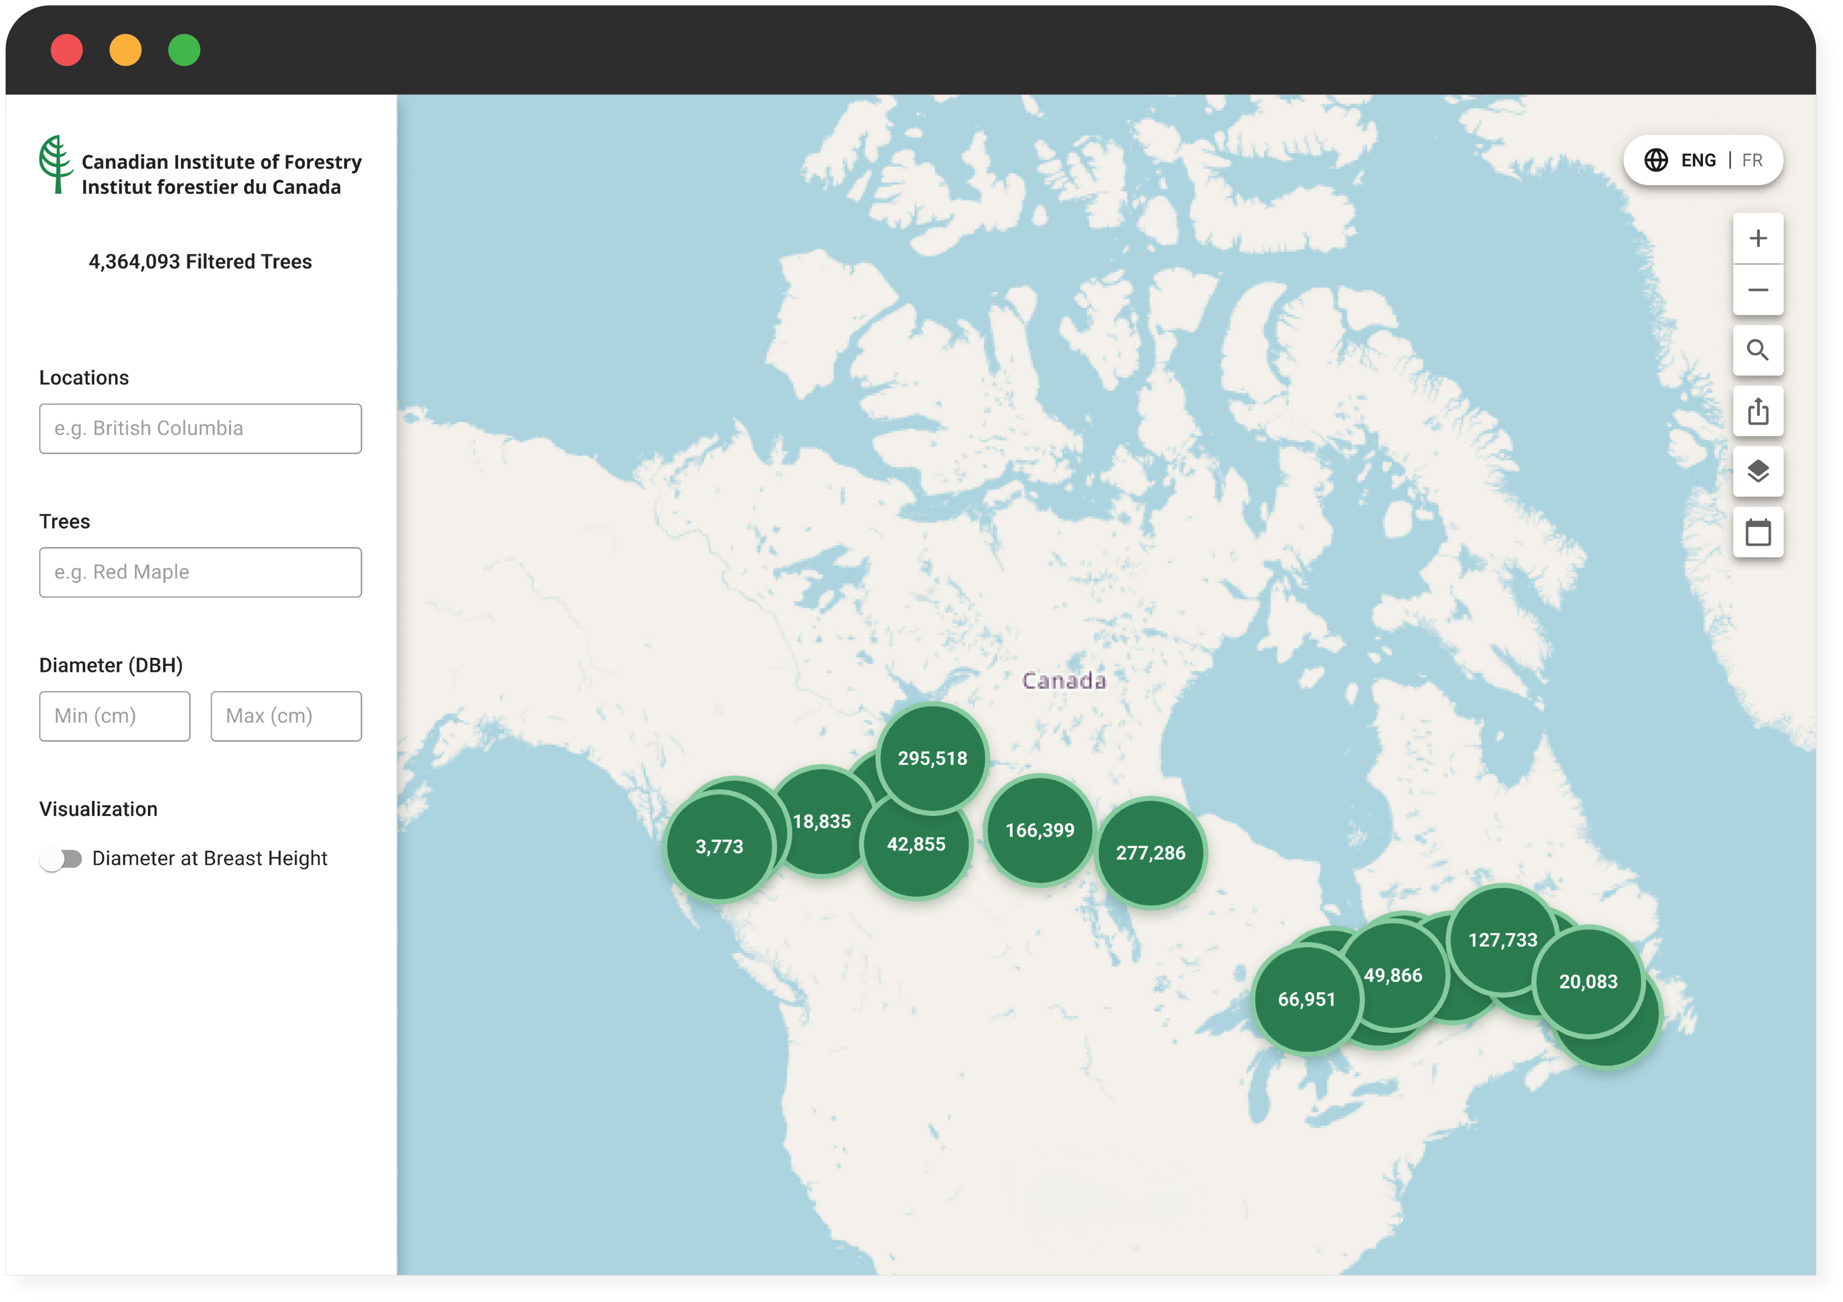The width and height of the screenshot is (1843, 1302).
Task: Open the 166,399 tree cluster
Action: tap(1040, 830)
